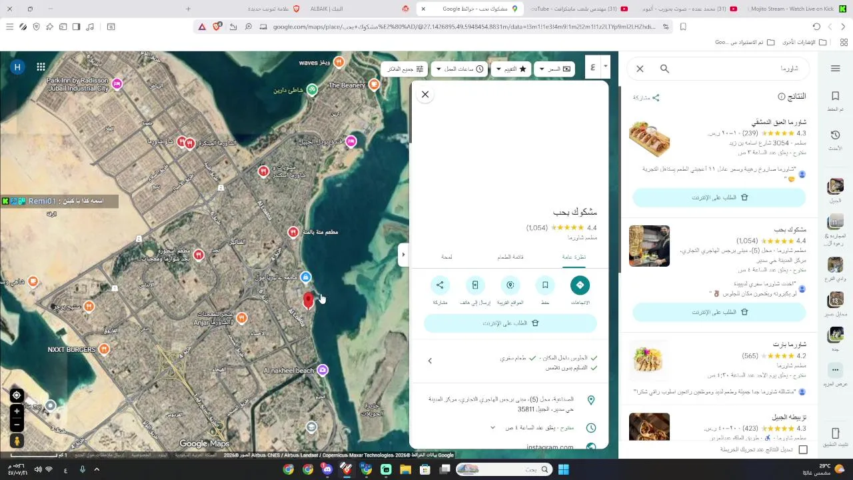Select the مشكوك بحب result title
853x480 pixels.
click(x=790, y=229)
